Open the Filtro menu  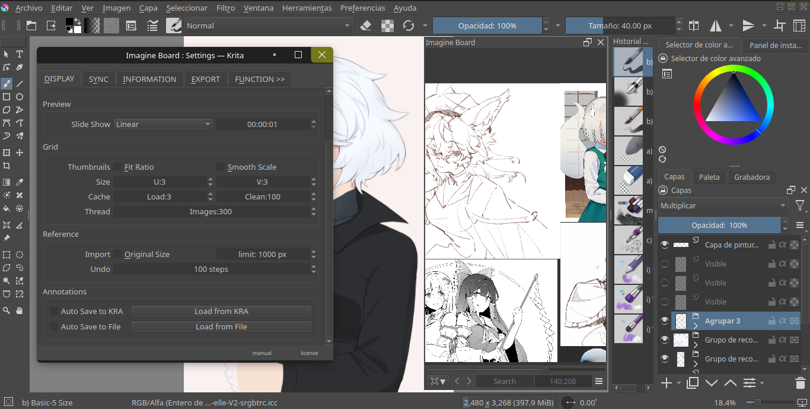(225, 8)
